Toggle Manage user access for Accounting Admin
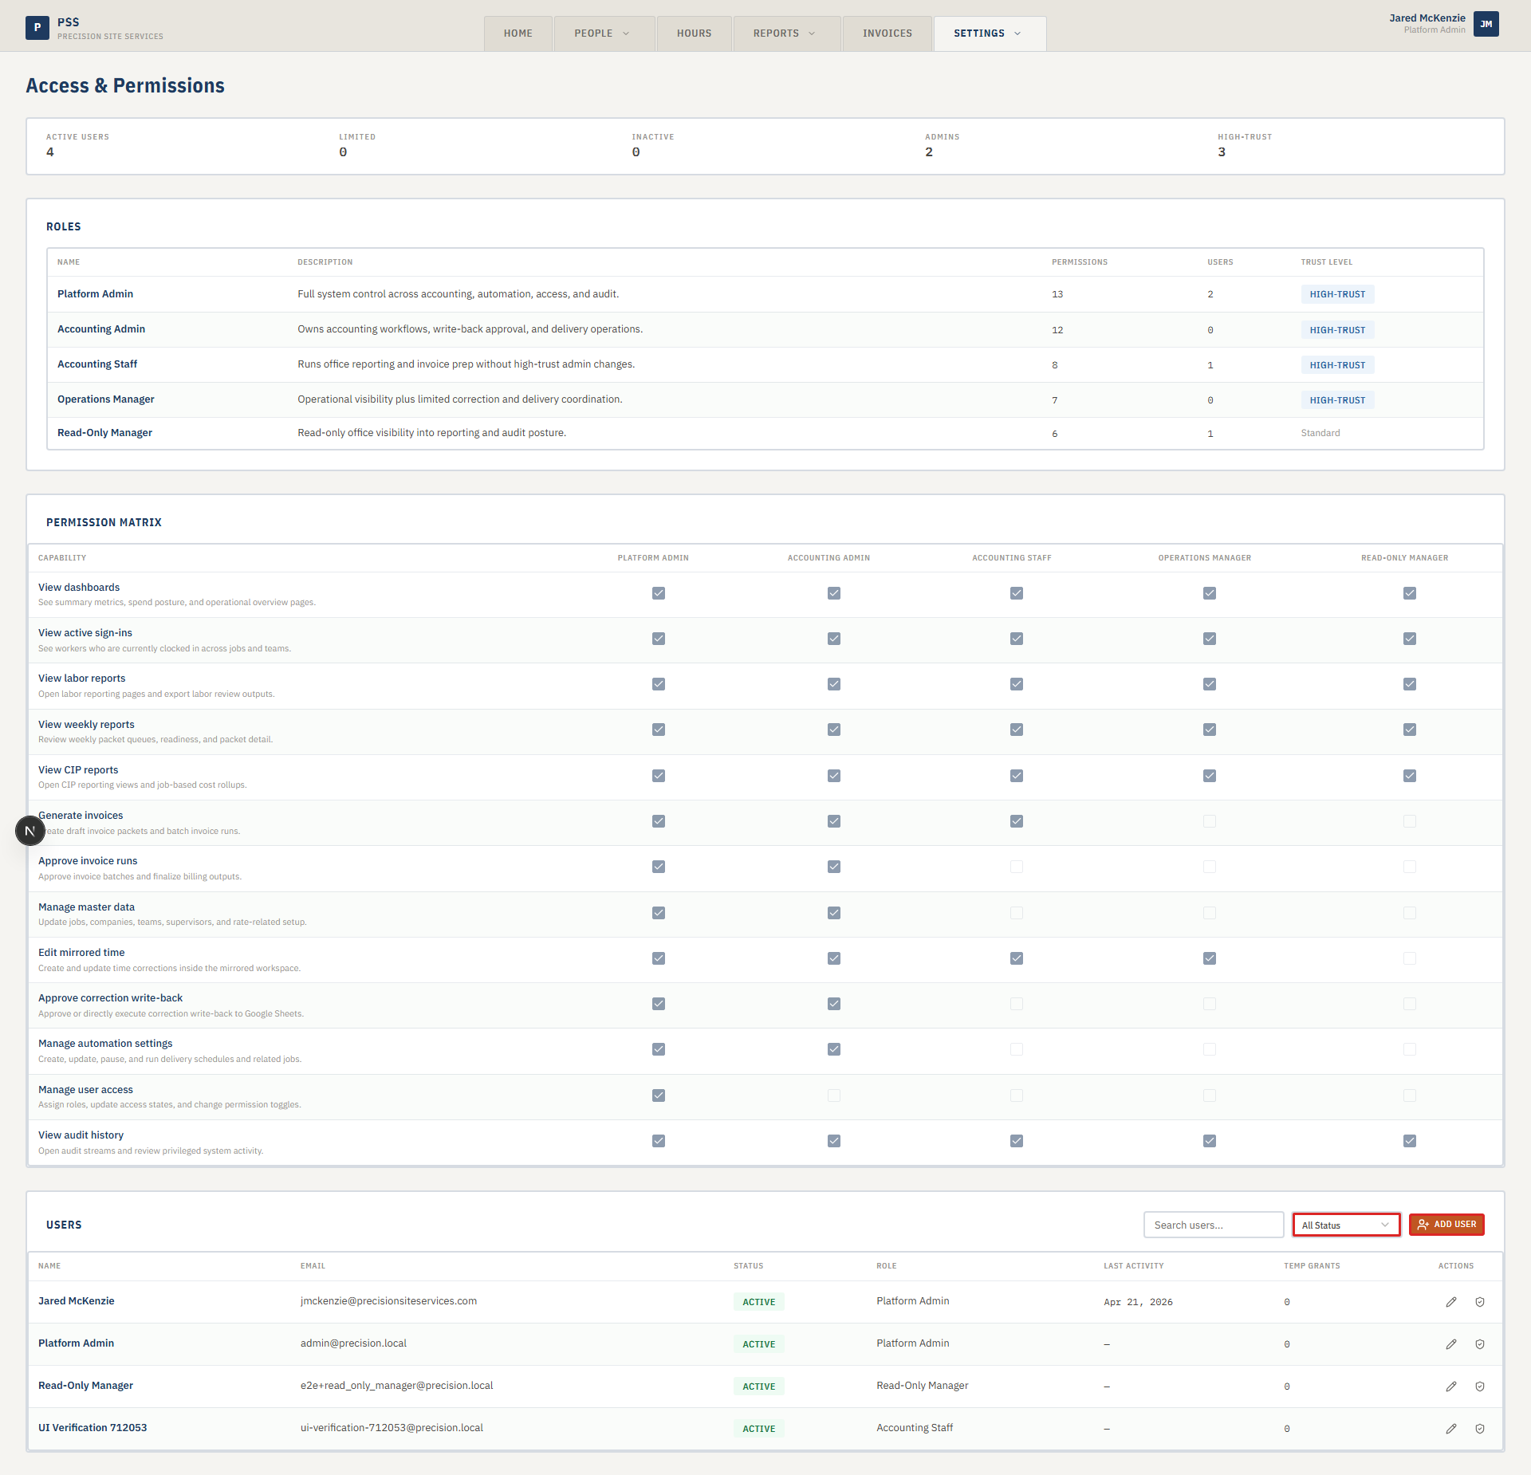Viewport: 1531px width, 1475px height. [834, 1095]
